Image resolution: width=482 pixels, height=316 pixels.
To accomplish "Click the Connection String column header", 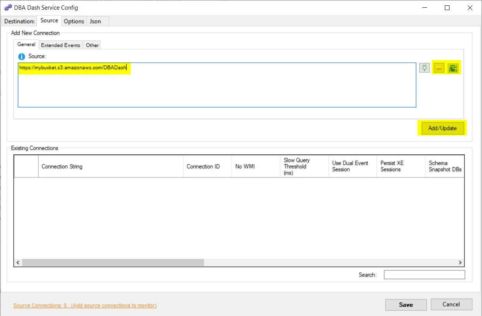I will (62, 167).
